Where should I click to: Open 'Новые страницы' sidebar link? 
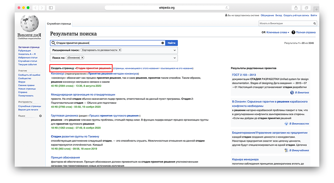27,89
